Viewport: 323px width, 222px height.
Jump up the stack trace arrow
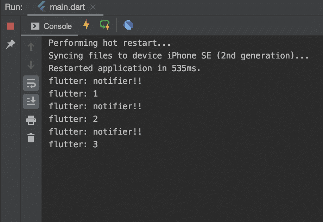pos(31,47)
